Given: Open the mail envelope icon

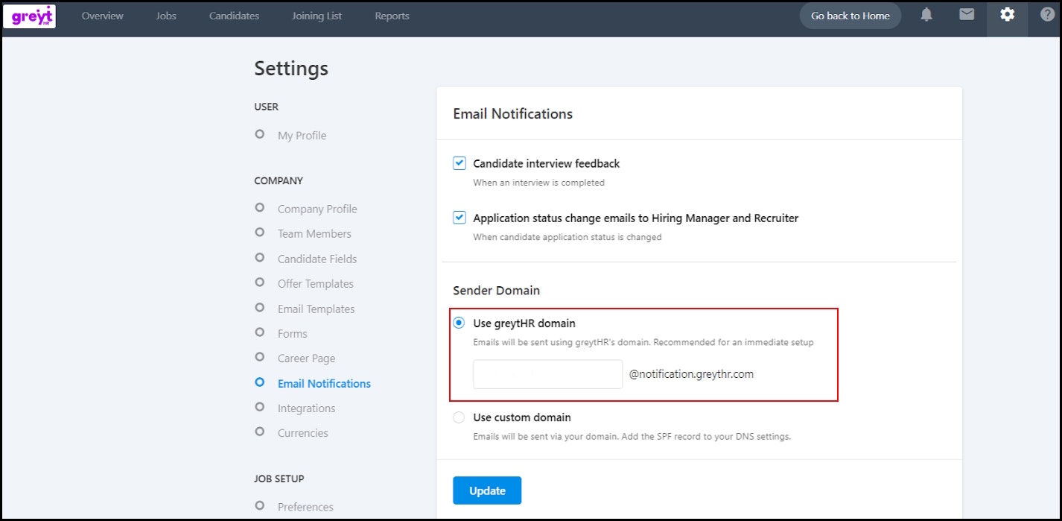Looking at the screenshot, I should (x=967, y=15).
